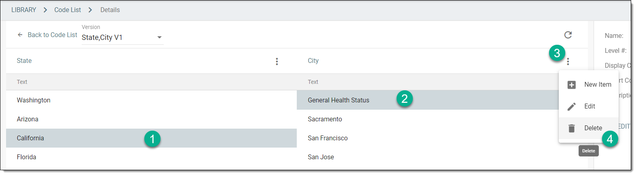Click the New Item plus icon
This screenshot has width=636, height=175.
(572, 85)
